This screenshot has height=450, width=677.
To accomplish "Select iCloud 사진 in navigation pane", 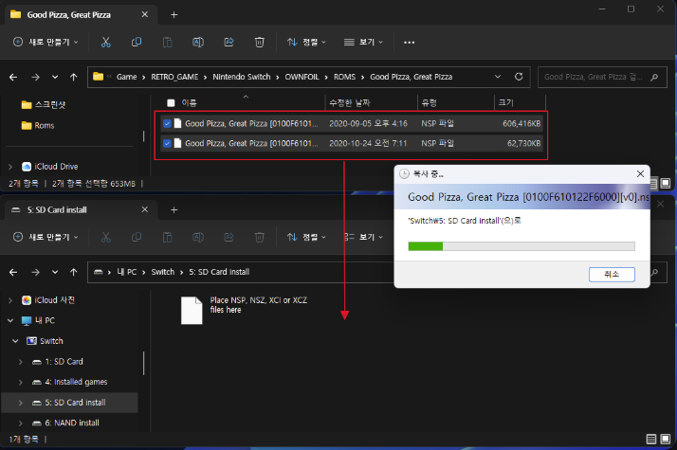I will pyautogui.click(x=48, y=300).
